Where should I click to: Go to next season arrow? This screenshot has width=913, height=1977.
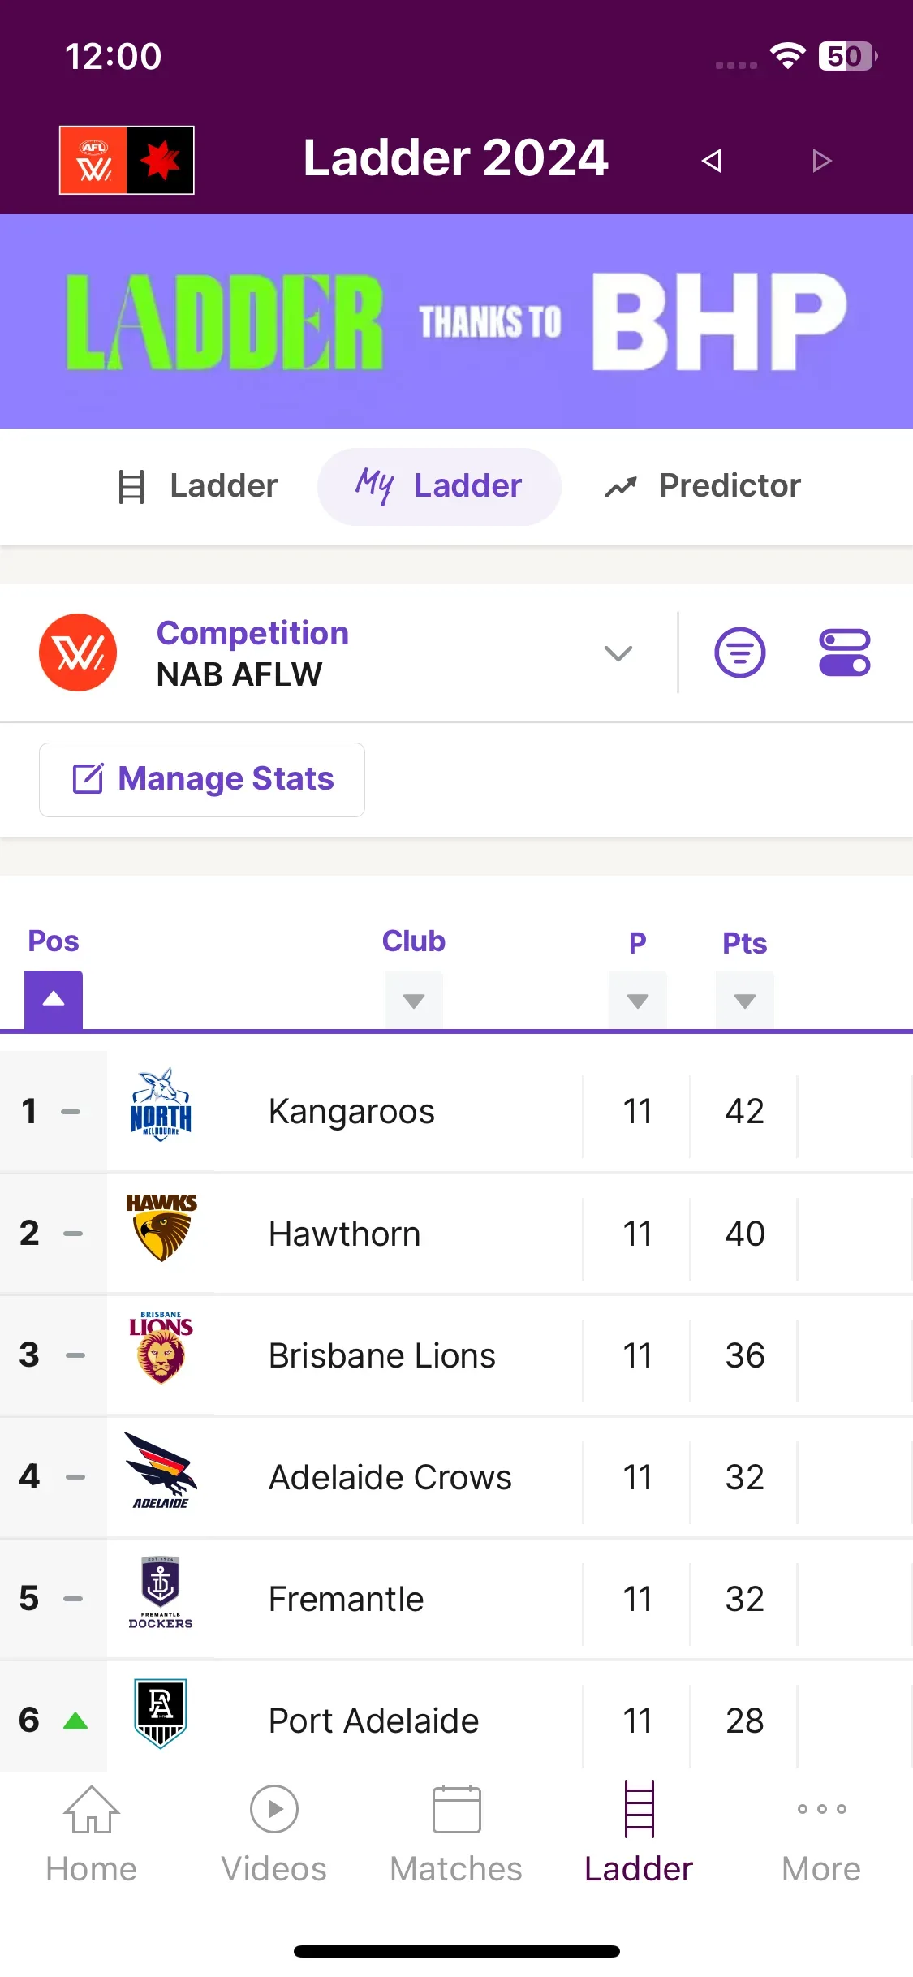coord(821,161)
